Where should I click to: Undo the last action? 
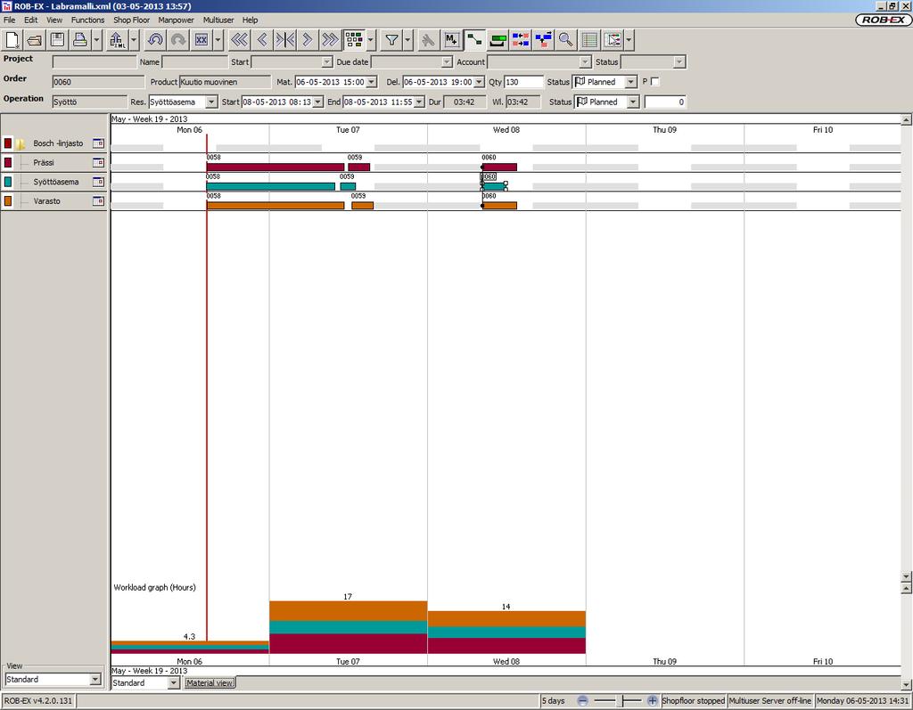point(155,39)
